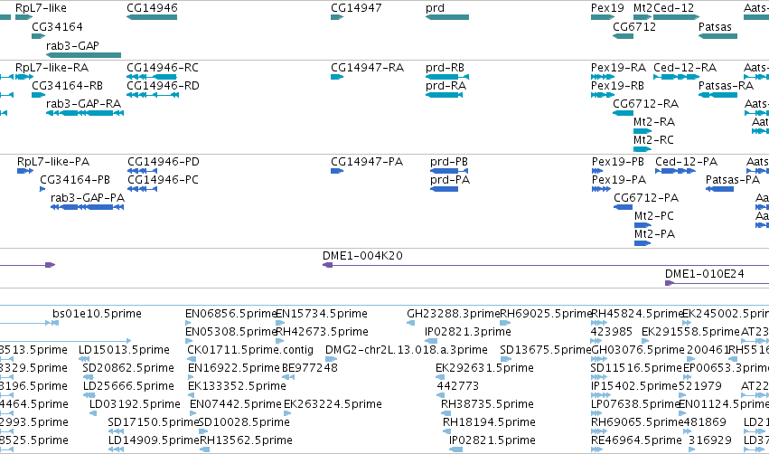The image size is (769, 454).
Task: Click protein Mt2-PA
Action: [x=642, y=243]
